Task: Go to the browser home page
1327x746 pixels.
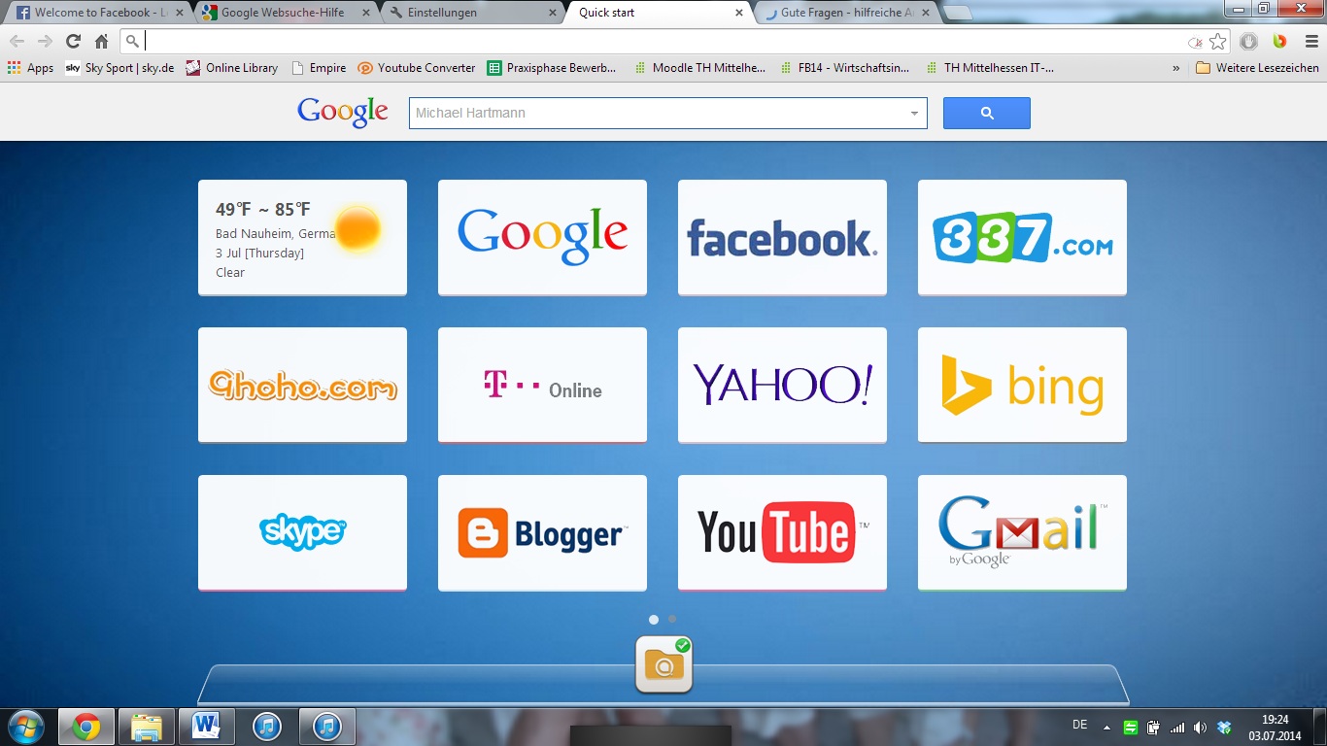Action: 101,41
